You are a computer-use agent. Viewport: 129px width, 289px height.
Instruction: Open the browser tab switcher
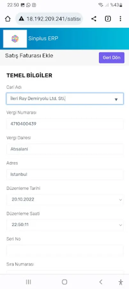coord(108,19)
